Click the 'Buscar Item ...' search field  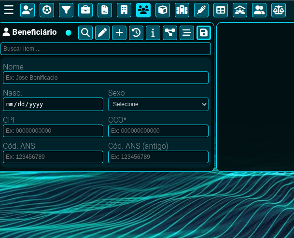click(x=106, y=49)
